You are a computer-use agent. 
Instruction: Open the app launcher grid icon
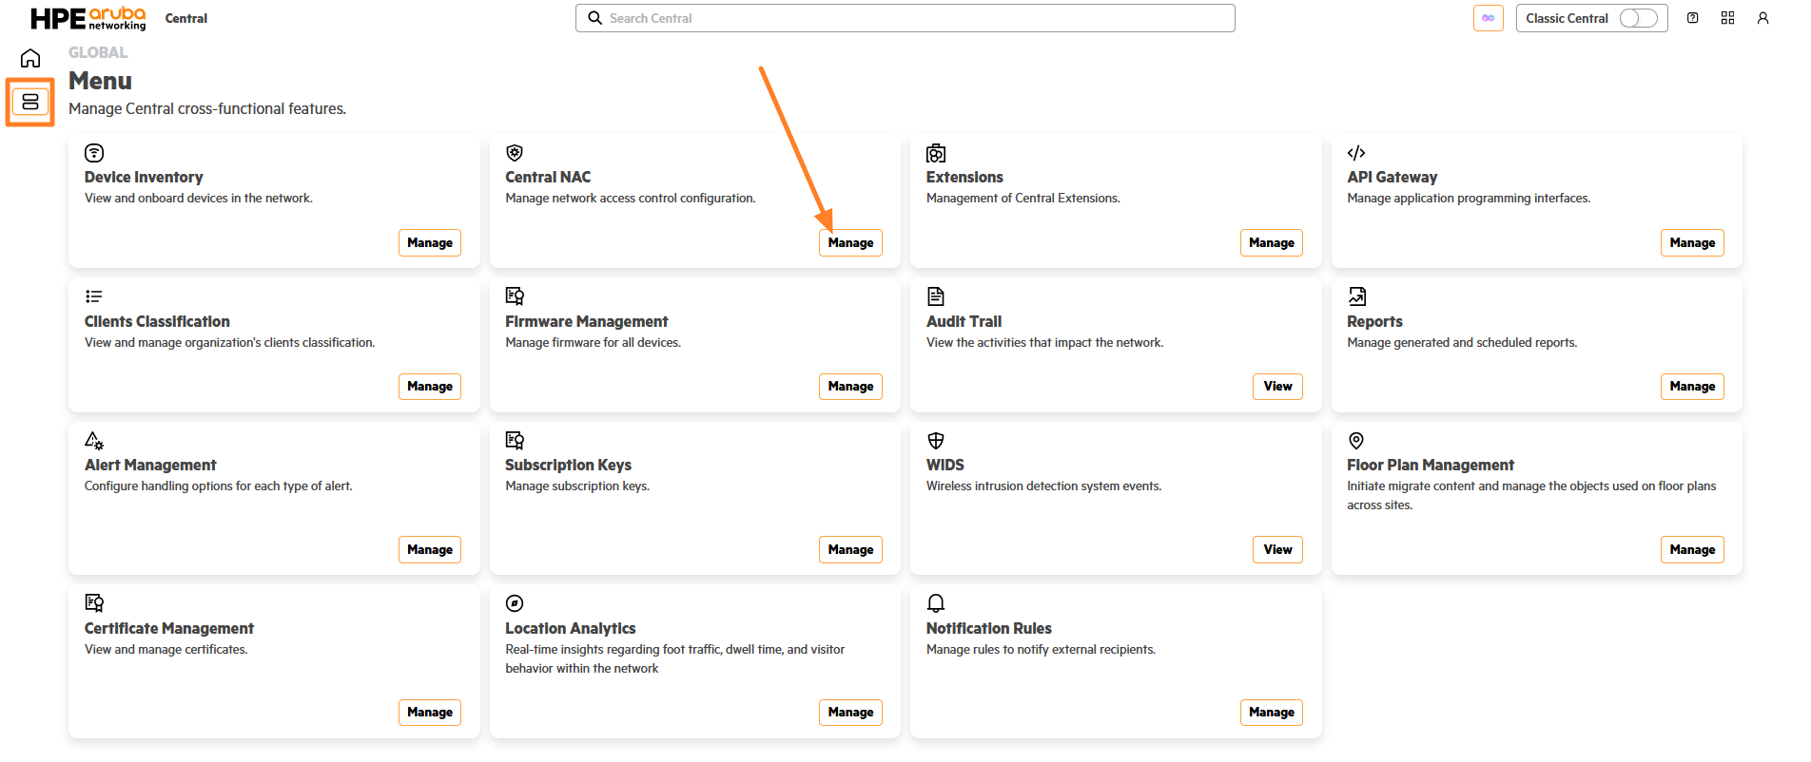pyautogui.click(x=1727, y=18)
